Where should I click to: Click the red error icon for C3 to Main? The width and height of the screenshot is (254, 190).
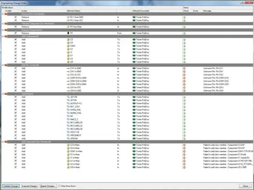(184, 145)
